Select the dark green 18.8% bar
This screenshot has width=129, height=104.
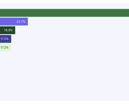[8, 30]
